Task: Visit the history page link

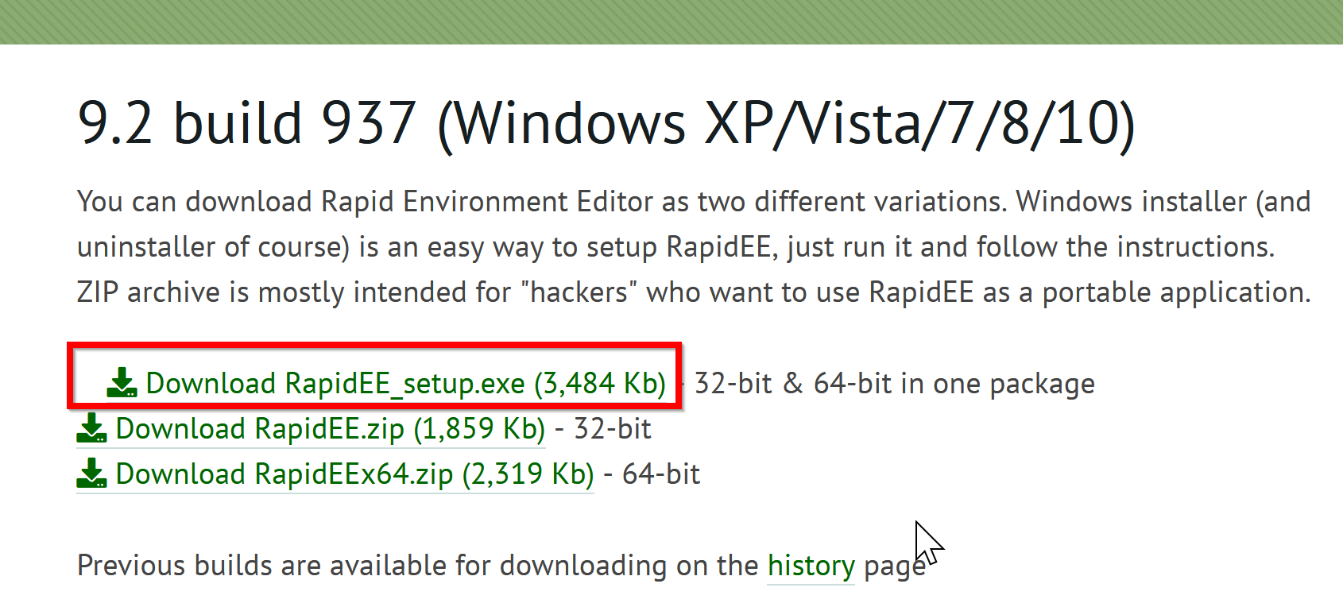Action: [x=811, y=566]
